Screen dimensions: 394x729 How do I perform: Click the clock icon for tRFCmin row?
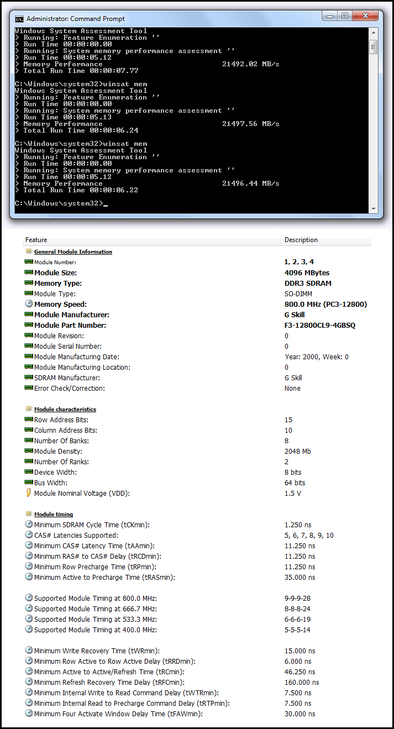[29, 682]
